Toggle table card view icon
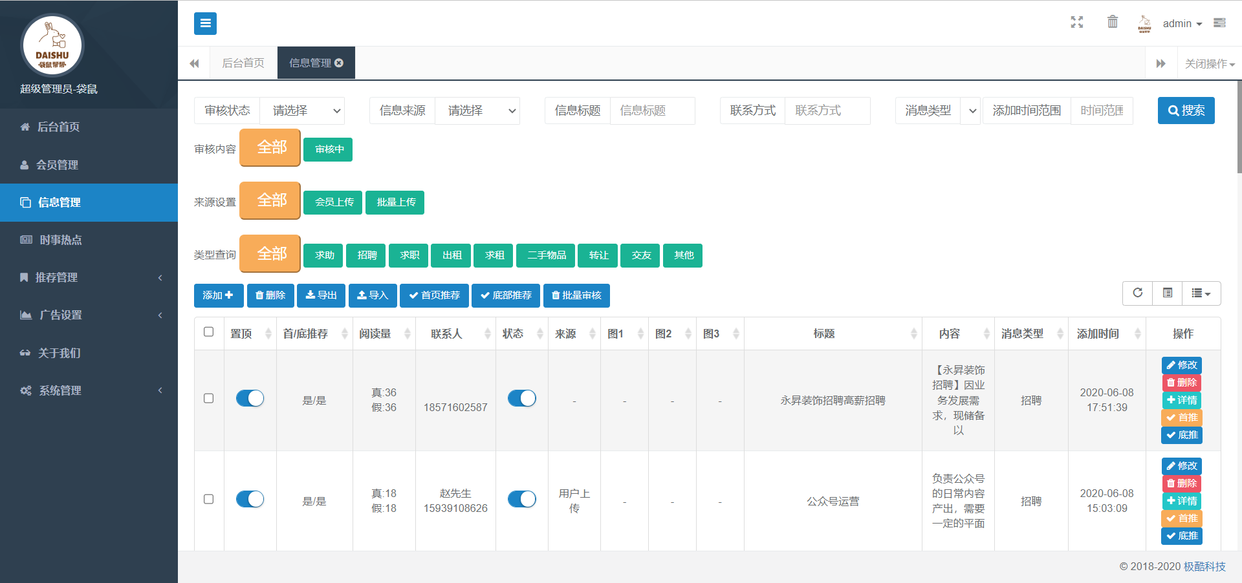 point(1168,293)
